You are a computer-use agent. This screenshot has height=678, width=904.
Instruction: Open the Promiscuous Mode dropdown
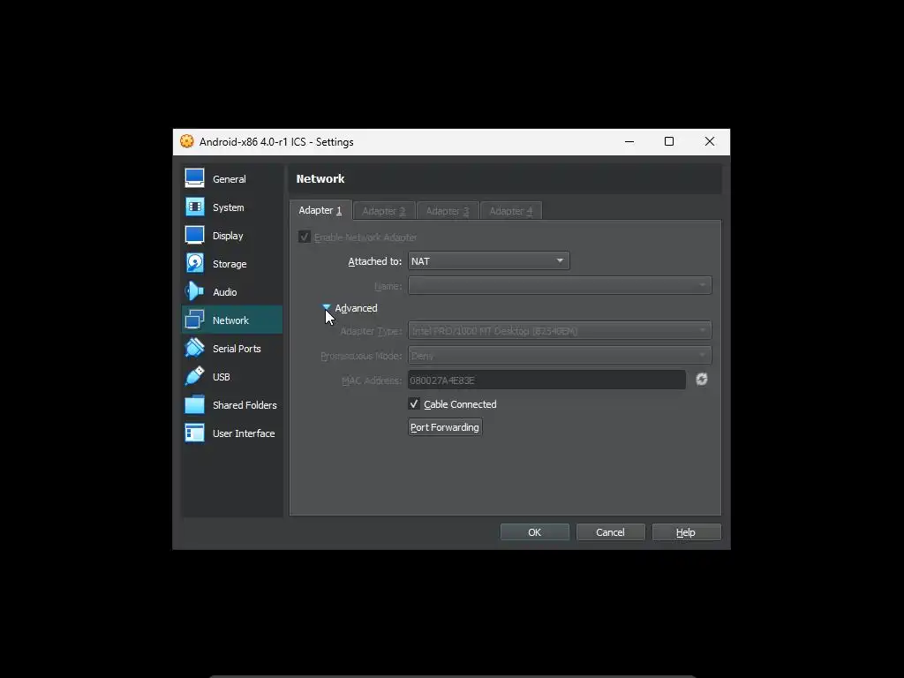[x=559, y=355]
